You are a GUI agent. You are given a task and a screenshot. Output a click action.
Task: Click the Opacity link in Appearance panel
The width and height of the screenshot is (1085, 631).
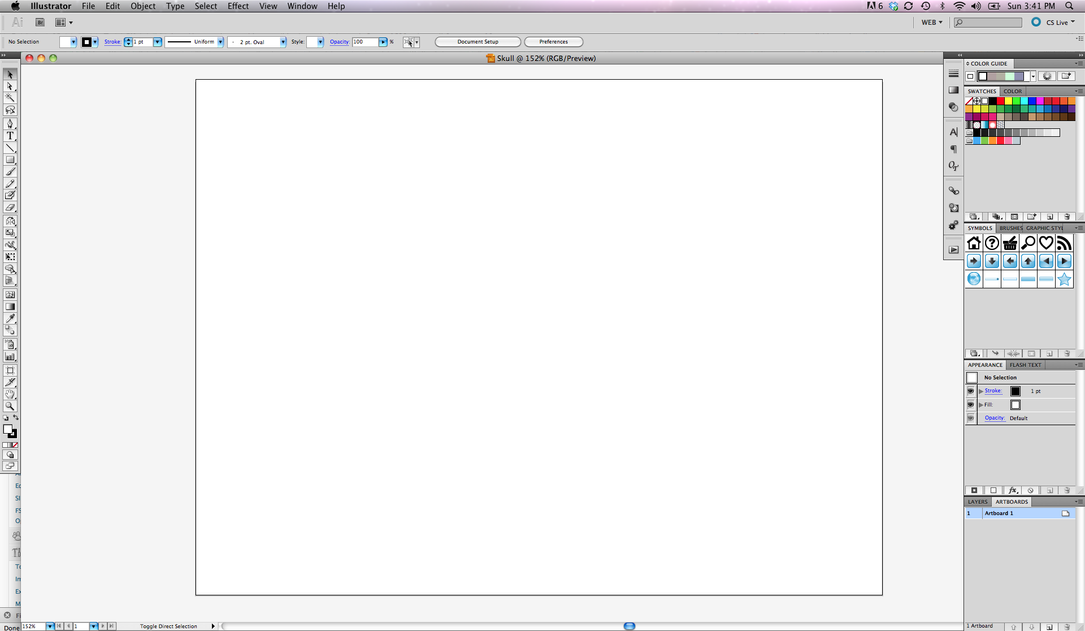point(995,418)
